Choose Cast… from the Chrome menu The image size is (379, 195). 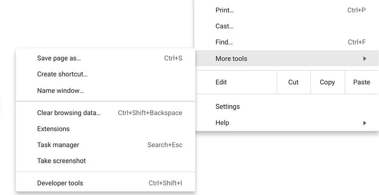point(287,26)
